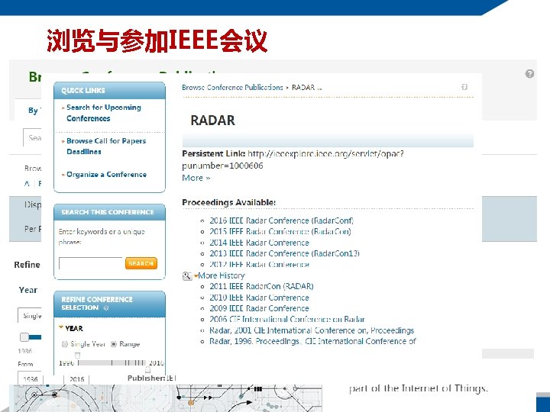Open 2015 IEEE Radar Conference (RadarCon)

point(280,232)
